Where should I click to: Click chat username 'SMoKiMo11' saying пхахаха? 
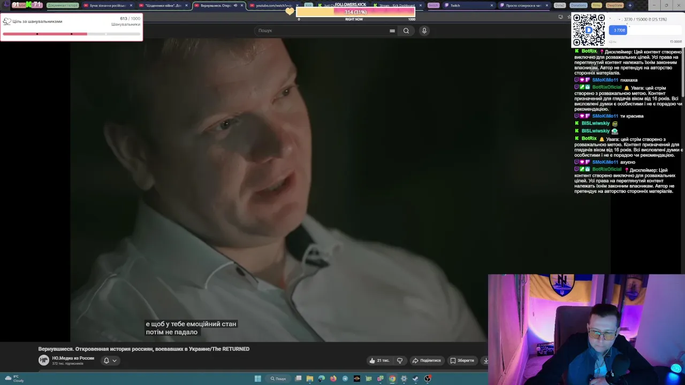tap(605, 80)
